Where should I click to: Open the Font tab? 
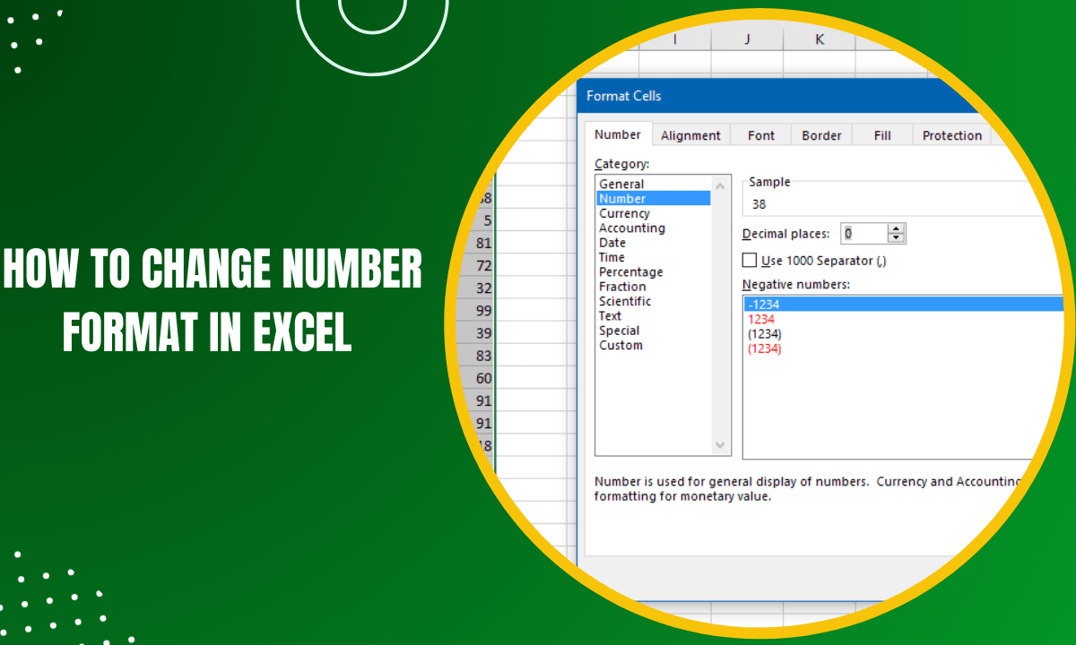pos(759,134)
